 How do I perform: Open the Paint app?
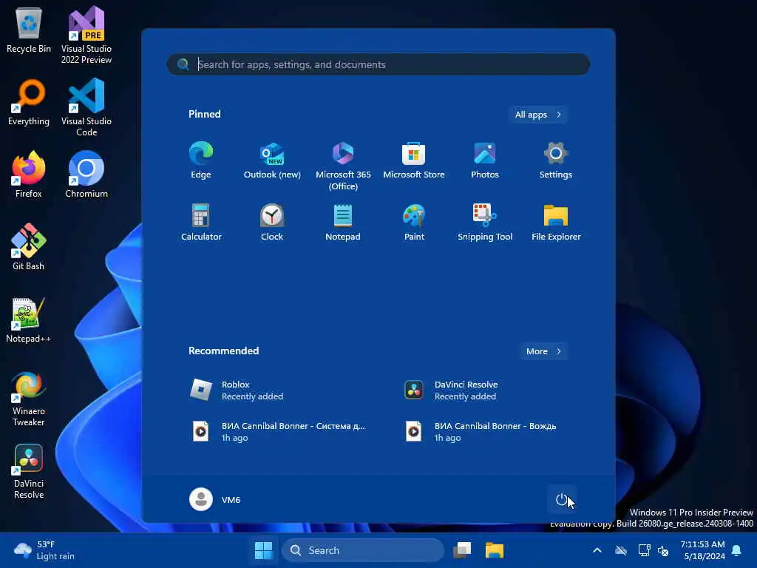(414, 223)
